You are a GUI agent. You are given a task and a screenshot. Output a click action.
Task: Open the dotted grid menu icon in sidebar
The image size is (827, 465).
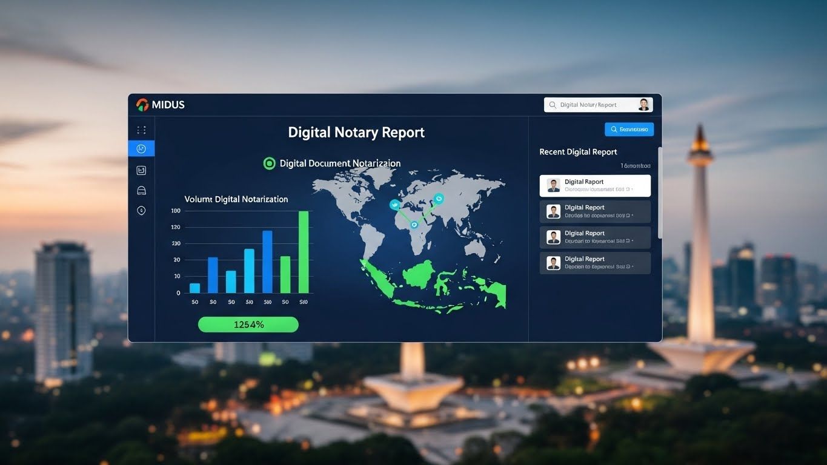[141, 130]
